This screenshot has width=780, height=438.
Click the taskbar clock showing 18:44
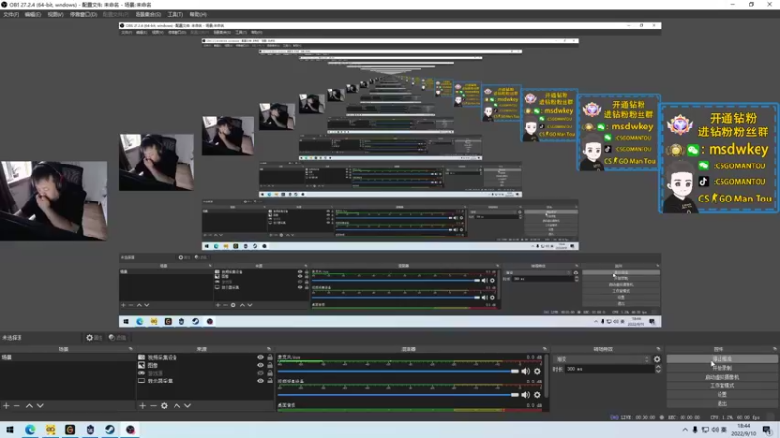click(x=743, y=429)
